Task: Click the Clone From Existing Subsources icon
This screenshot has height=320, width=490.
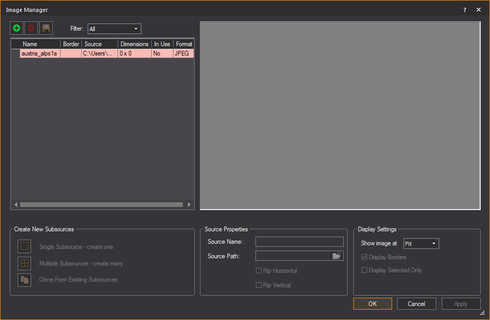Action: point(24,280)
